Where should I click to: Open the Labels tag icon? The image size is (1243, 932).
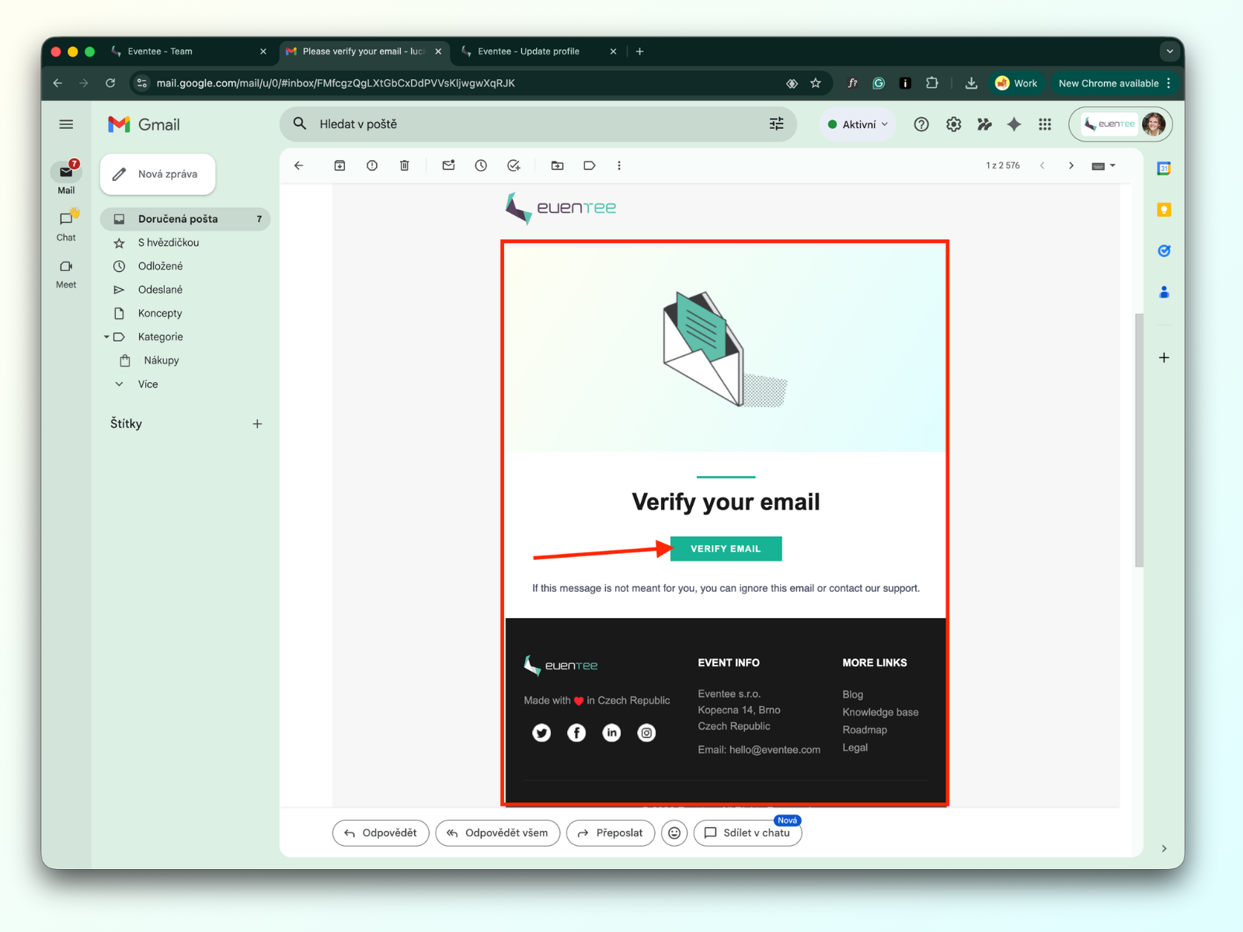pyautogui.click(x=590, y=165)
